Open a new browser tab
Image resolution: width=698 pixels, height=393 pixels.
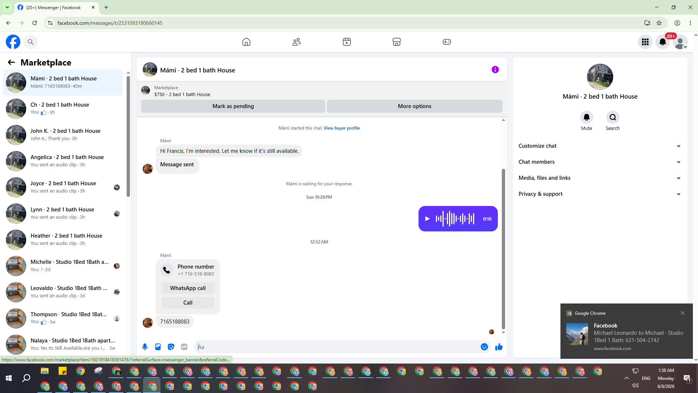(106, 7)
